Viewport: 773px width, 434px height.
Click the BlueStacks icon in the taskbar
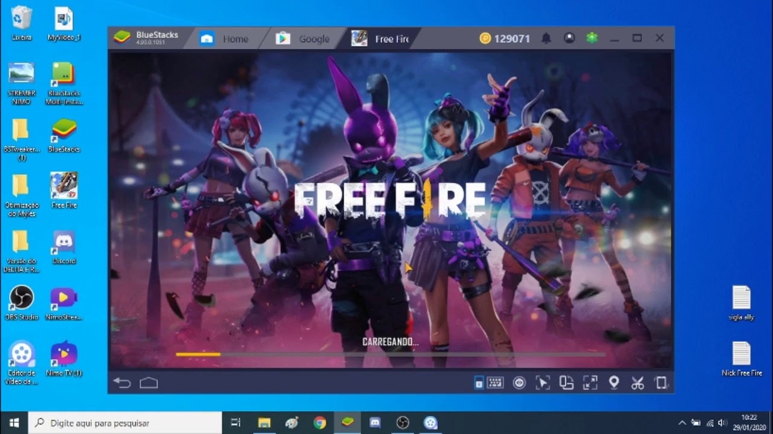tap(347, 422)
